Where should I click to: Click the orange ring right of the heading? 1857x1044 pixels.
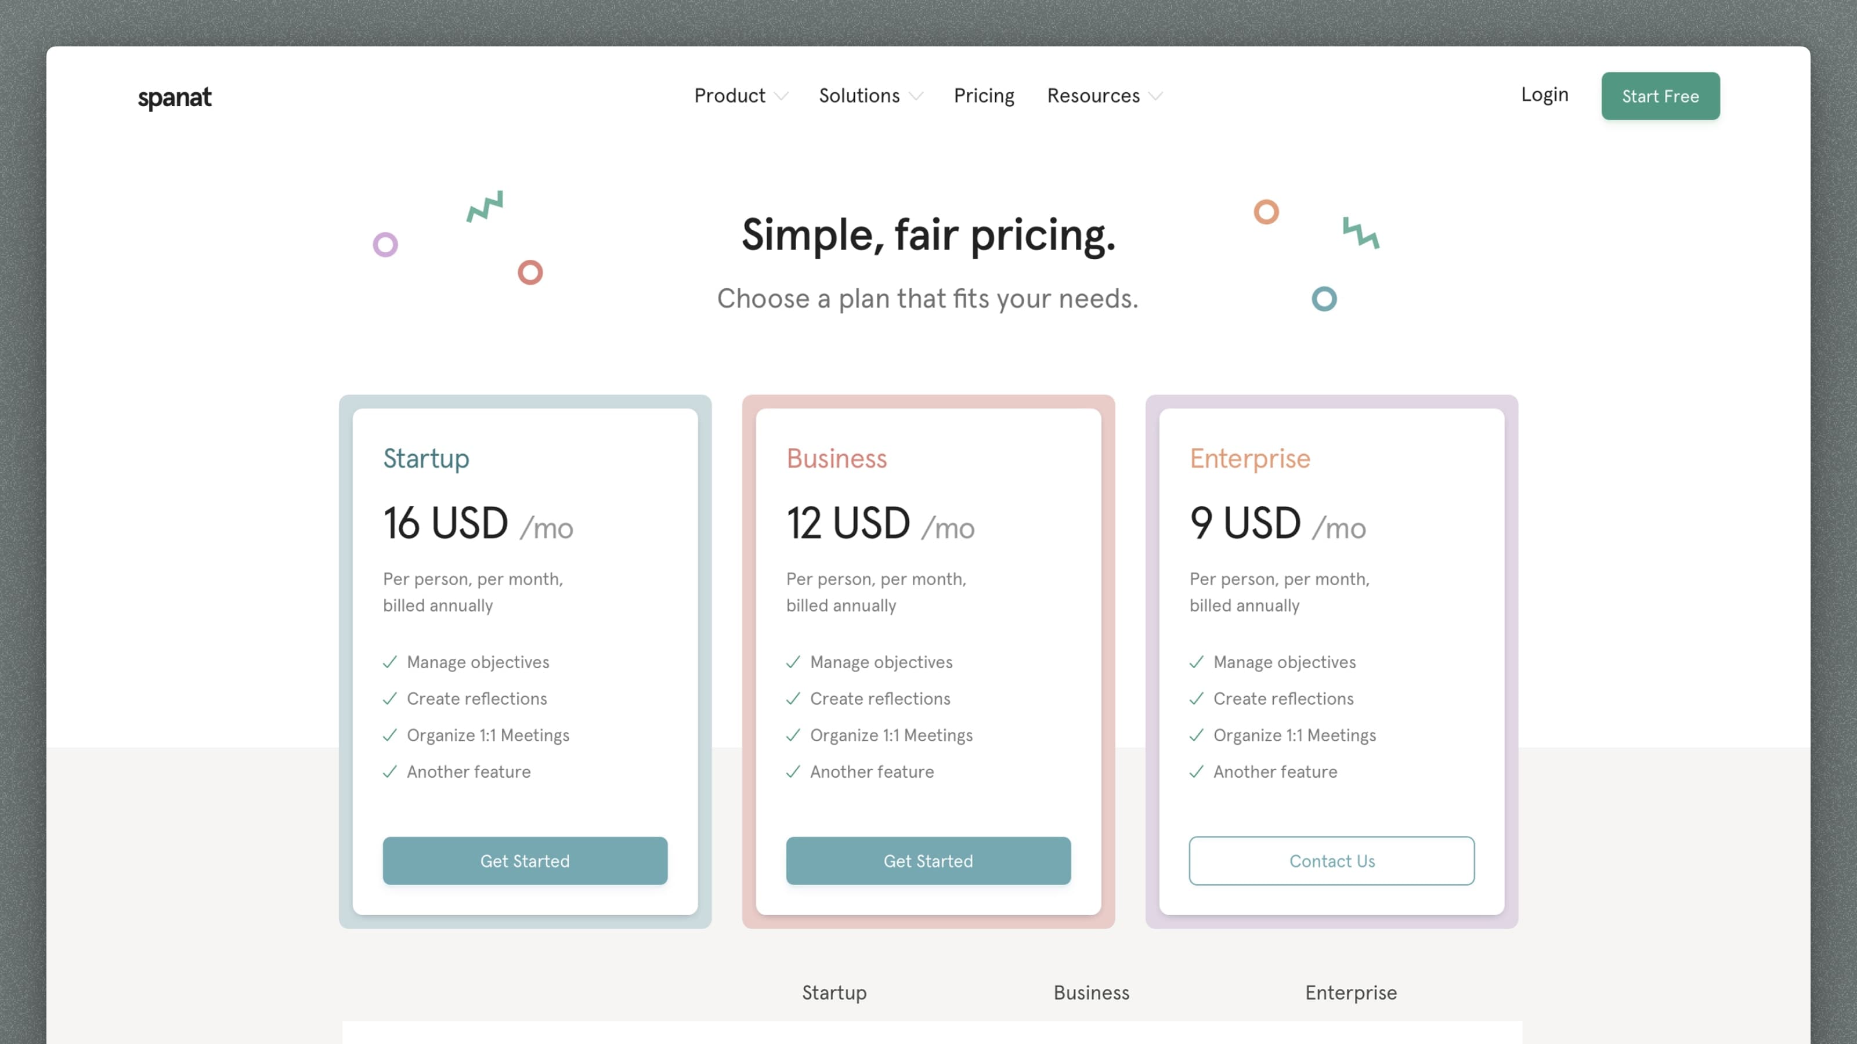tap(1266, 212)
